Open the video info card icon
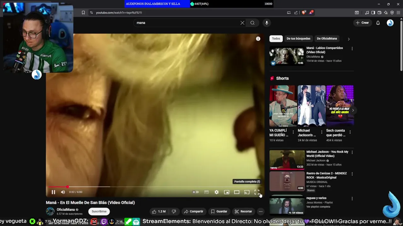Screen dimensions: 403x226 258,39
